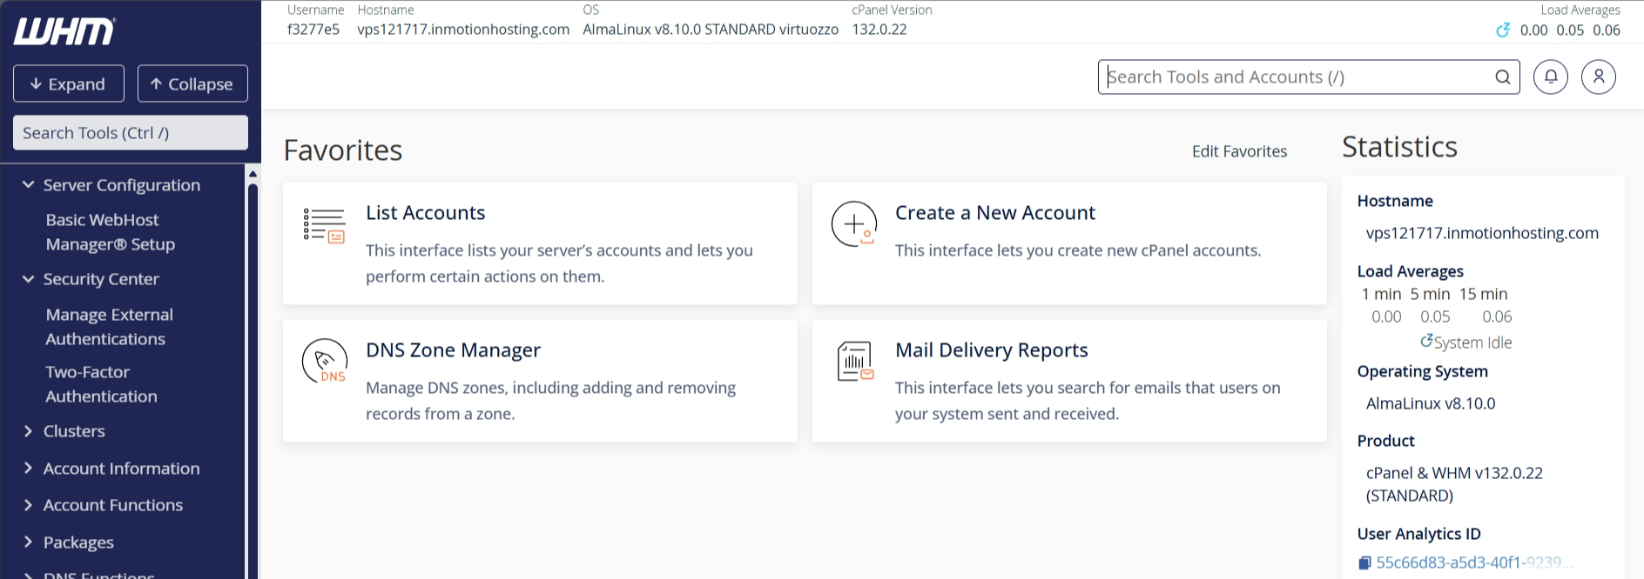Click the sidebar scrollbar up arrow
The width and height of the screenshot is (1644, 579).
pos(253,174)
